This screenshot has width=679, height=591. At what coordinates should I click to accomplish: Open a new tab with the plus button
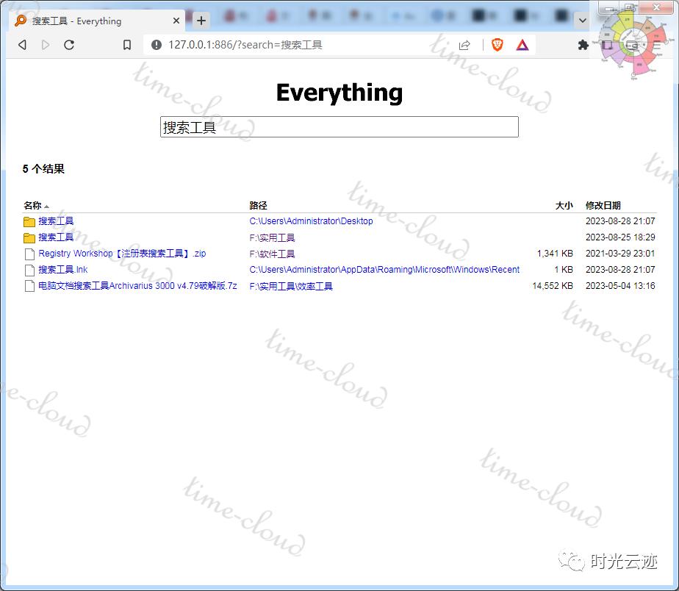click(201, 21)
